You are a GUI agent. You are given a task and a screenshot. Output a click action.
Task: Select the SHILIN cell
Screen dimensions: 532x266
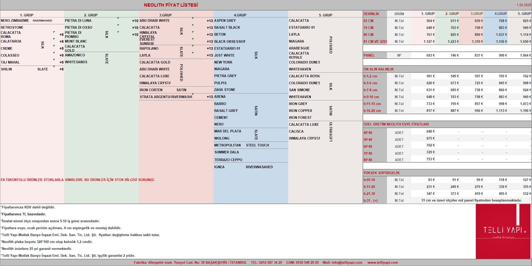click(x=6, y=69)
